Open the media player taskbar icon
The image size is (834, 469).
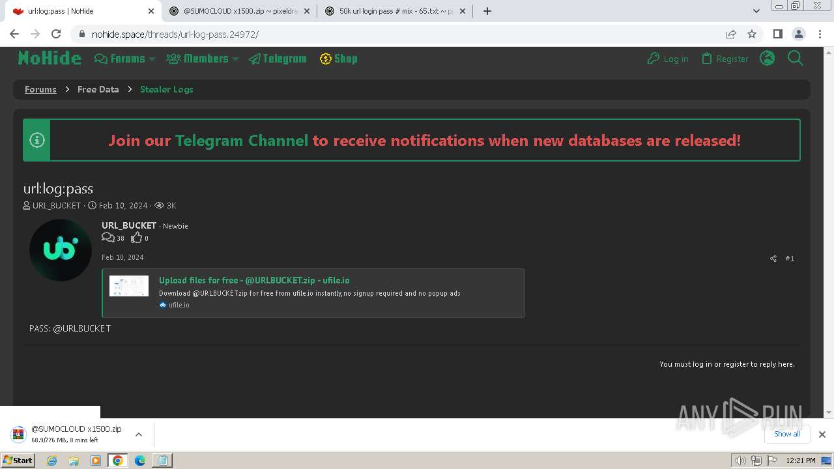[x=96, y=461]
